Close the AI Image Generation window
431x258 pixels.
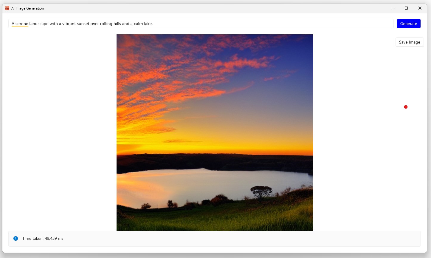pos(420,8)
